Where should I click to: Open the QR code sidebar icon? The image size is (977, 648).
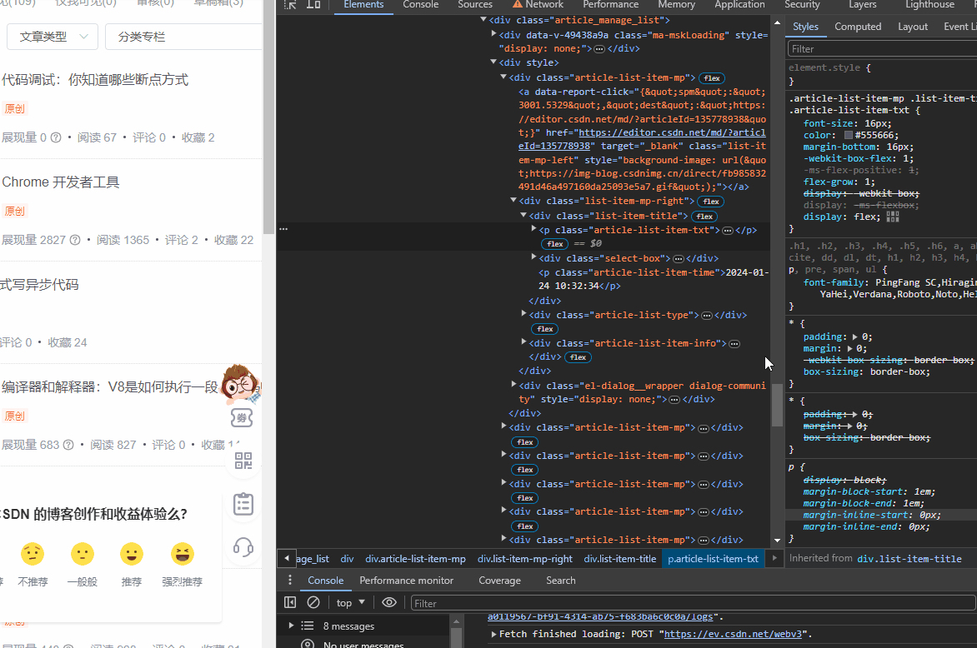(243, 461)
